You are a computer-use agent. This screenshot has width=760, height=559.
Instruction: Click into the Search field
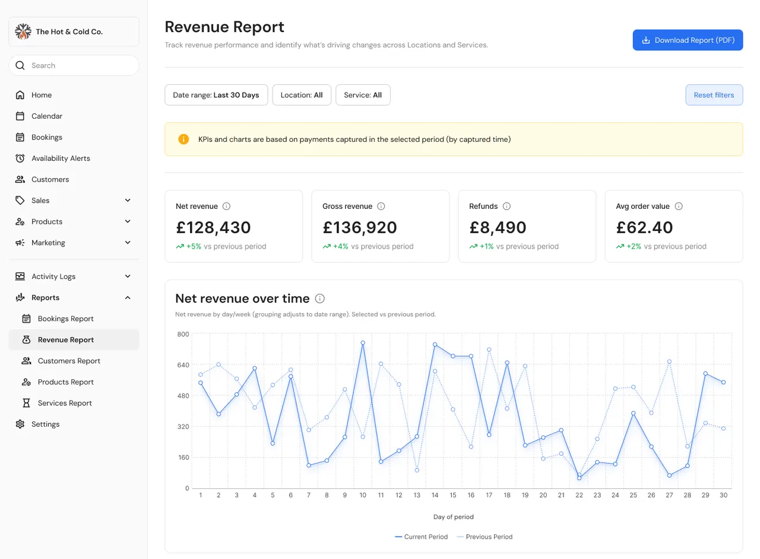pyautogui.click(x=74, y=65)
